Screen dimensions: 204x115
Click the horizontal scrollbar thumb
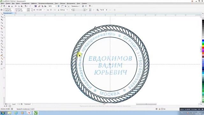click(x=146, y=104)
